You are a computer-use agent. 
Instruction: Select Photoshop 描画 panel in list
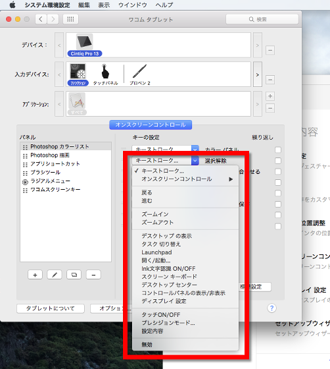coord(66,155)
